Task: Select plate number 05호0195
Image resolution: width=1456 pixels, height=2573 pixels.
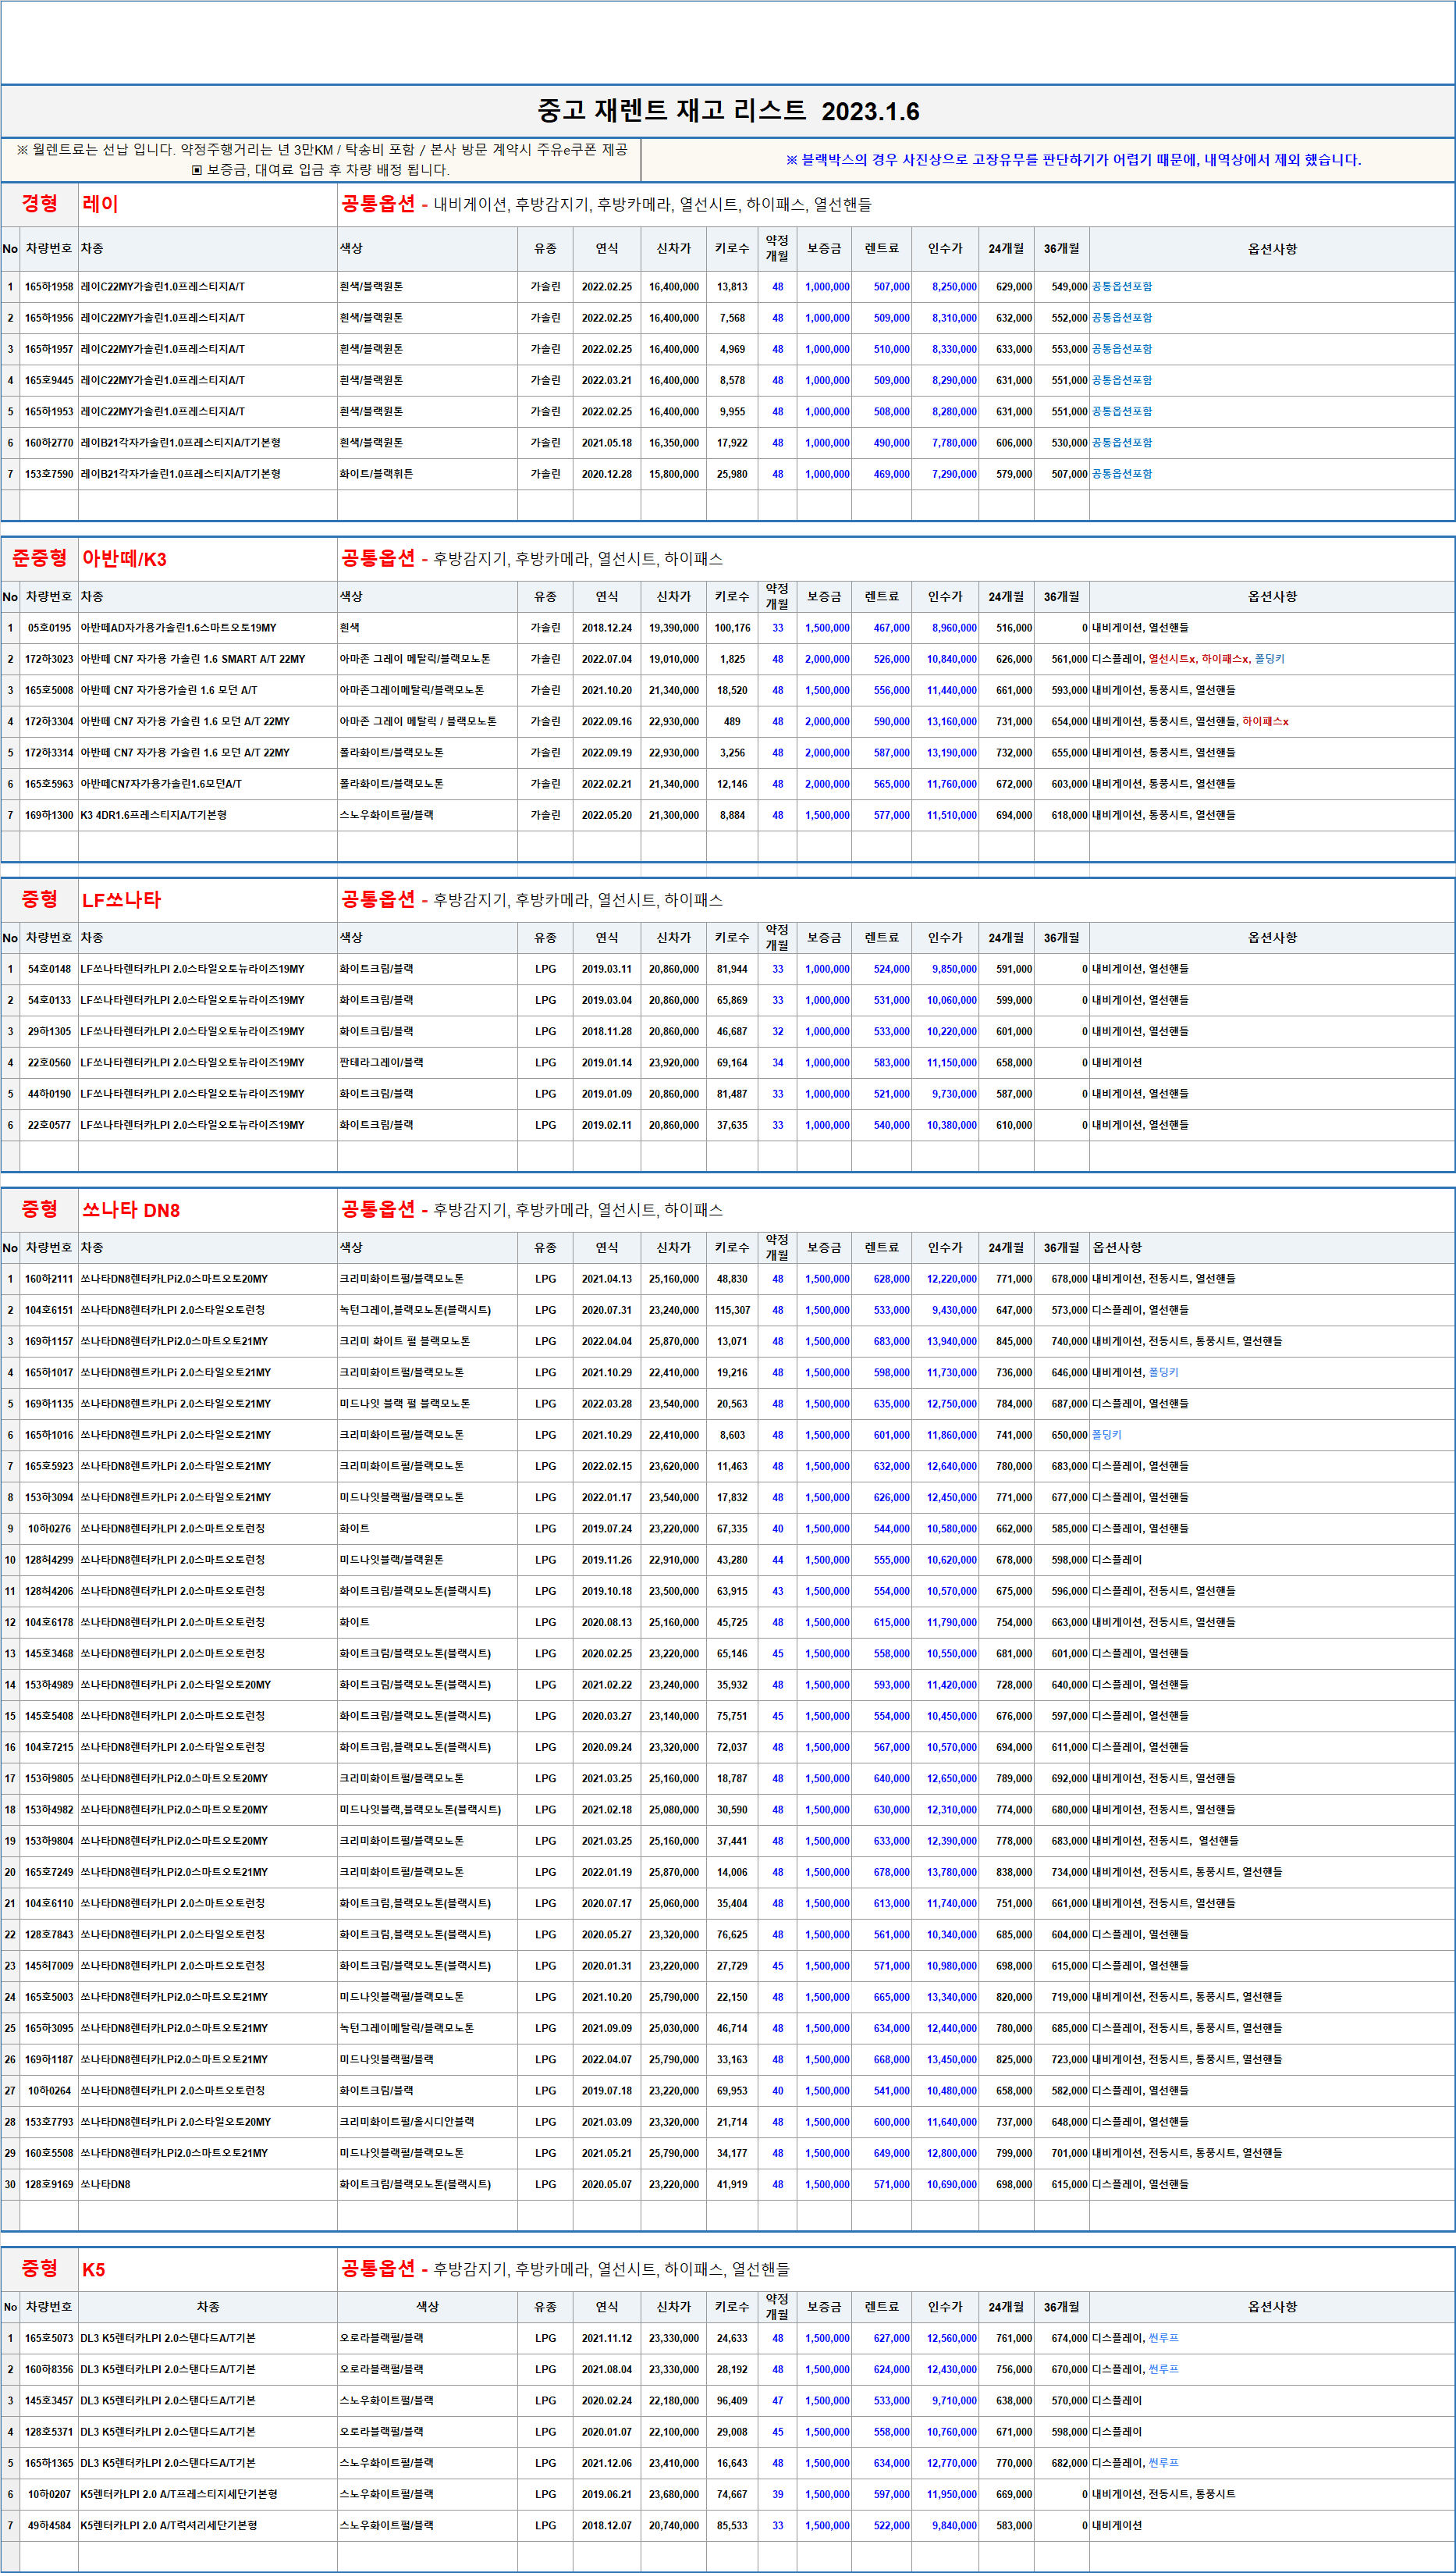Action: click(x=49, y=628)
